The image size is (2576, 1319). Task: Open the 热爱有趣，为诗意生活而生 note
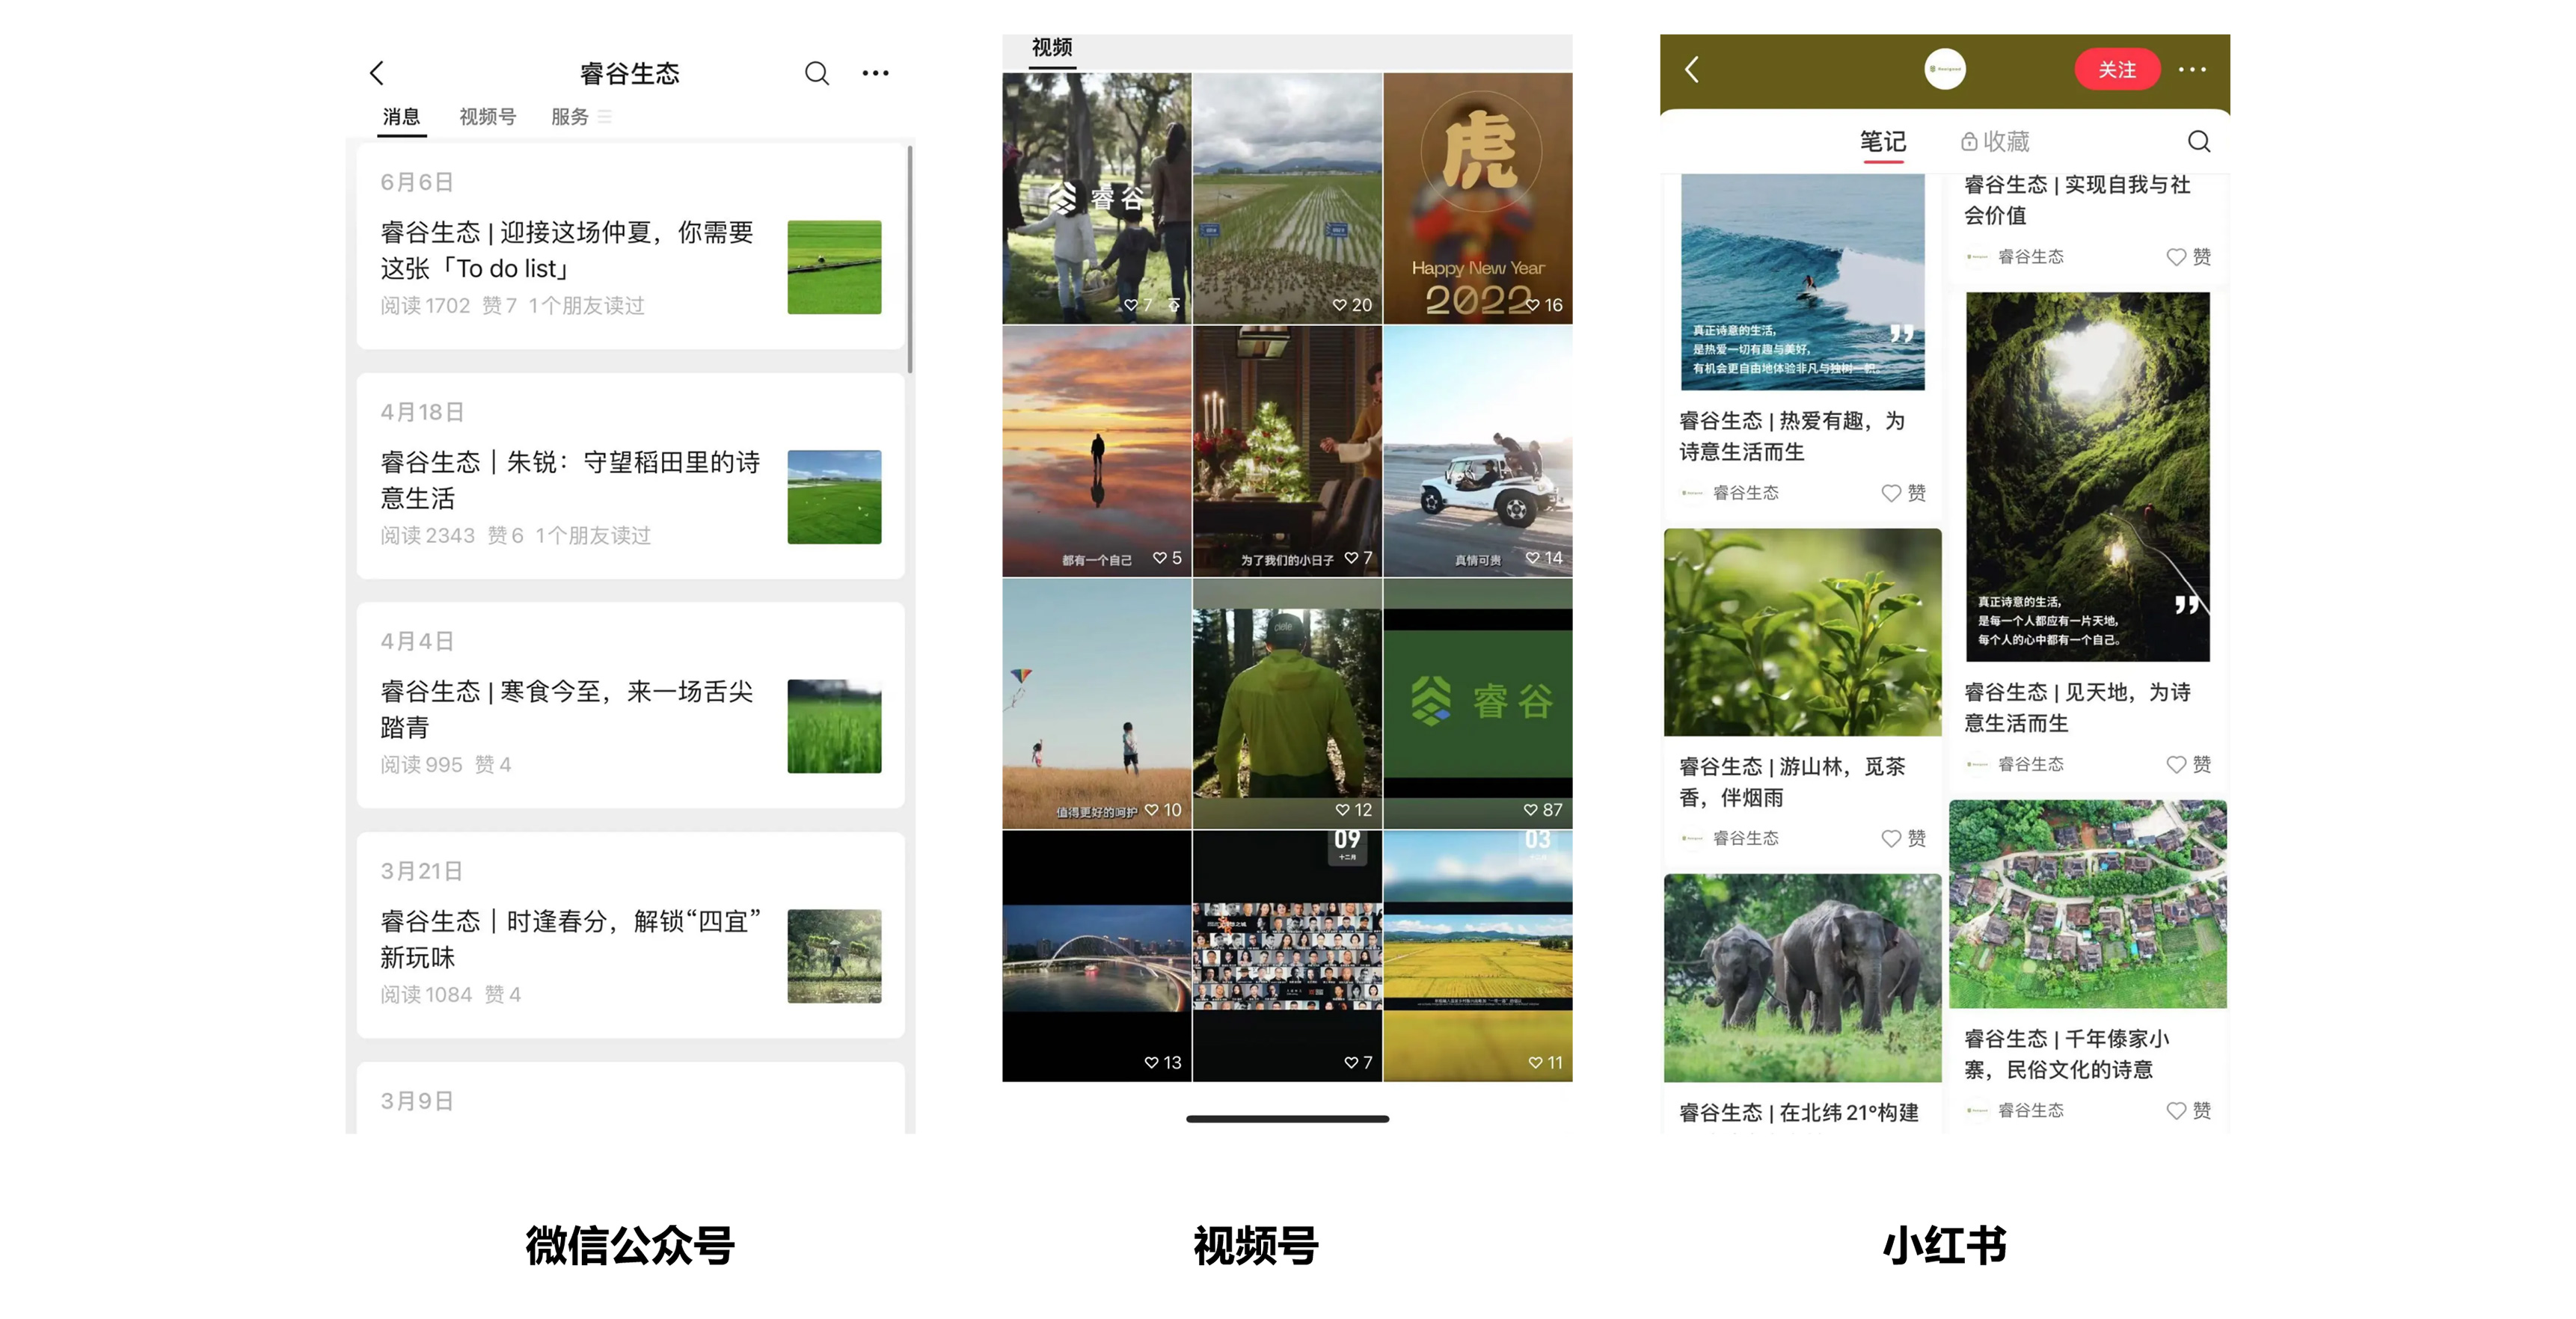click(1792, 436)
